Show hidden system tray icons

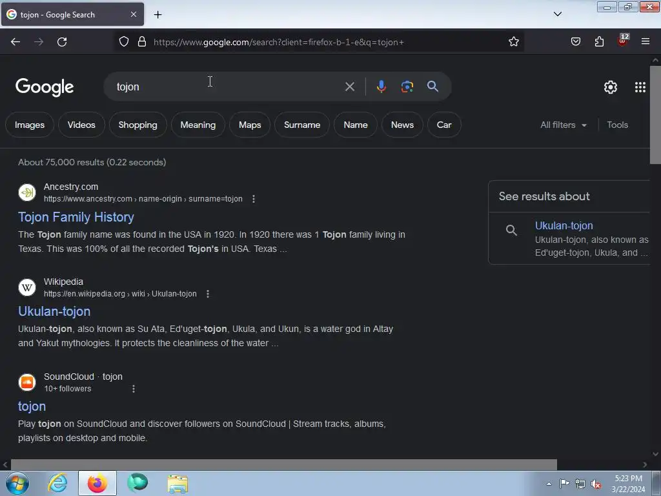tap(549, 484)
